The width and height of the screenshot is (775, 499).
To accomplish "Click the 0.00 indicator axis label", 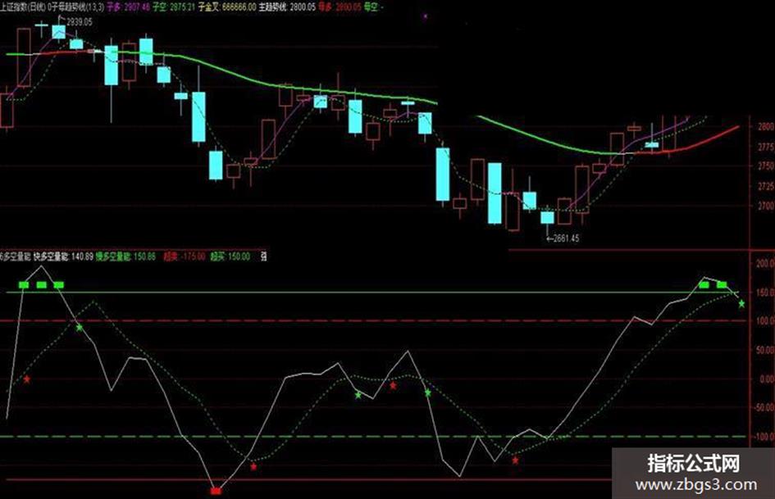I will (767, 379).
